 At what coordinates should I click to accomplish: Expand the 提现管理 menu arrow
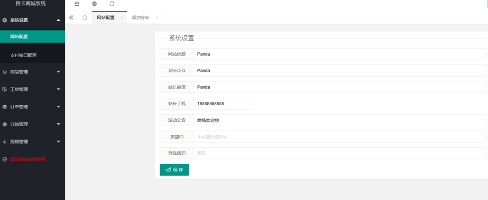click(58, 141)
